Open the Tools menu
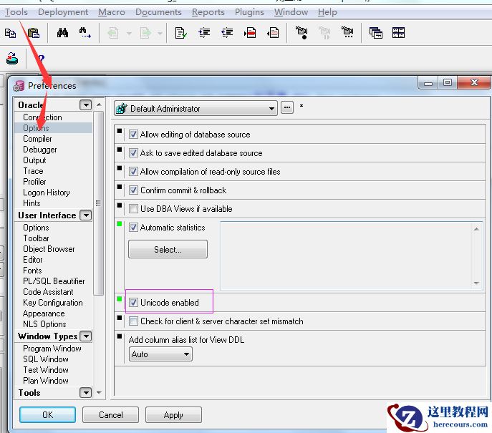This screenshot has width=492, height=433. point(16,12)
